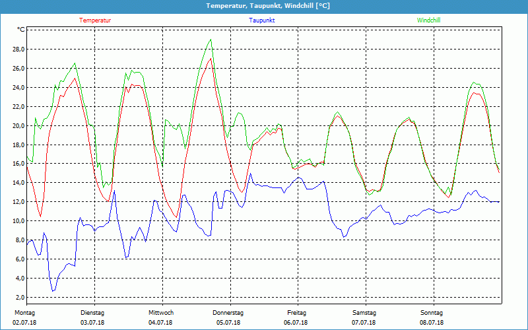This screenshot has width=528, height=330.
Task: Click the 22,0 y-axis value
Action: [x=19, y=107]
